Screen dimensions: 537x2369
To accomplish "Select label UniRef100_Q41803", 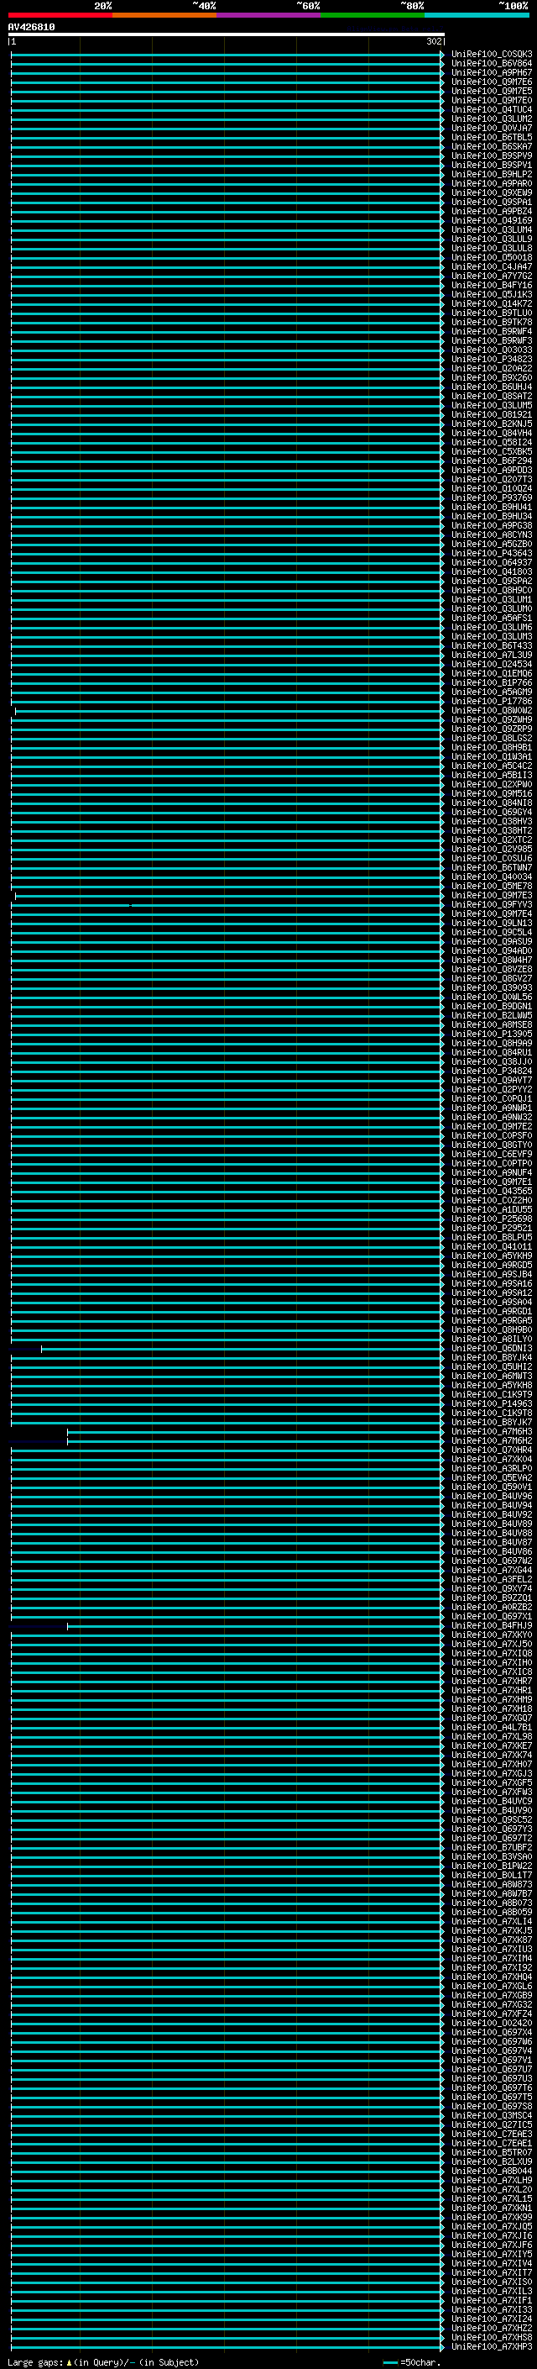I will pyautogui.click(x=492, y=572).
